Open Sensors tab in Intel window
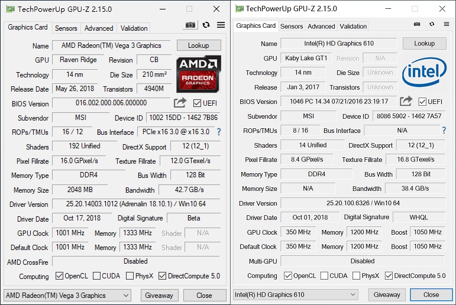456x305 pixels. pyautogui.click(x=292, y=26)
